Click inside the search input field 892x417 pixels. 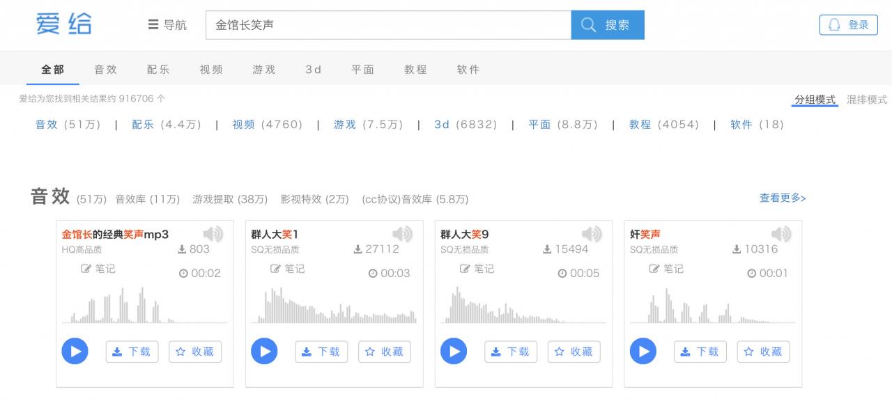point(387,24)
